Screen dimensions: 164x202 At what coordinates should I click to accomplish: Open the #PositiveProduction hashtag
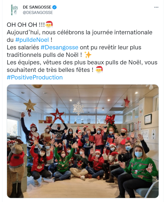click(35, 77)
